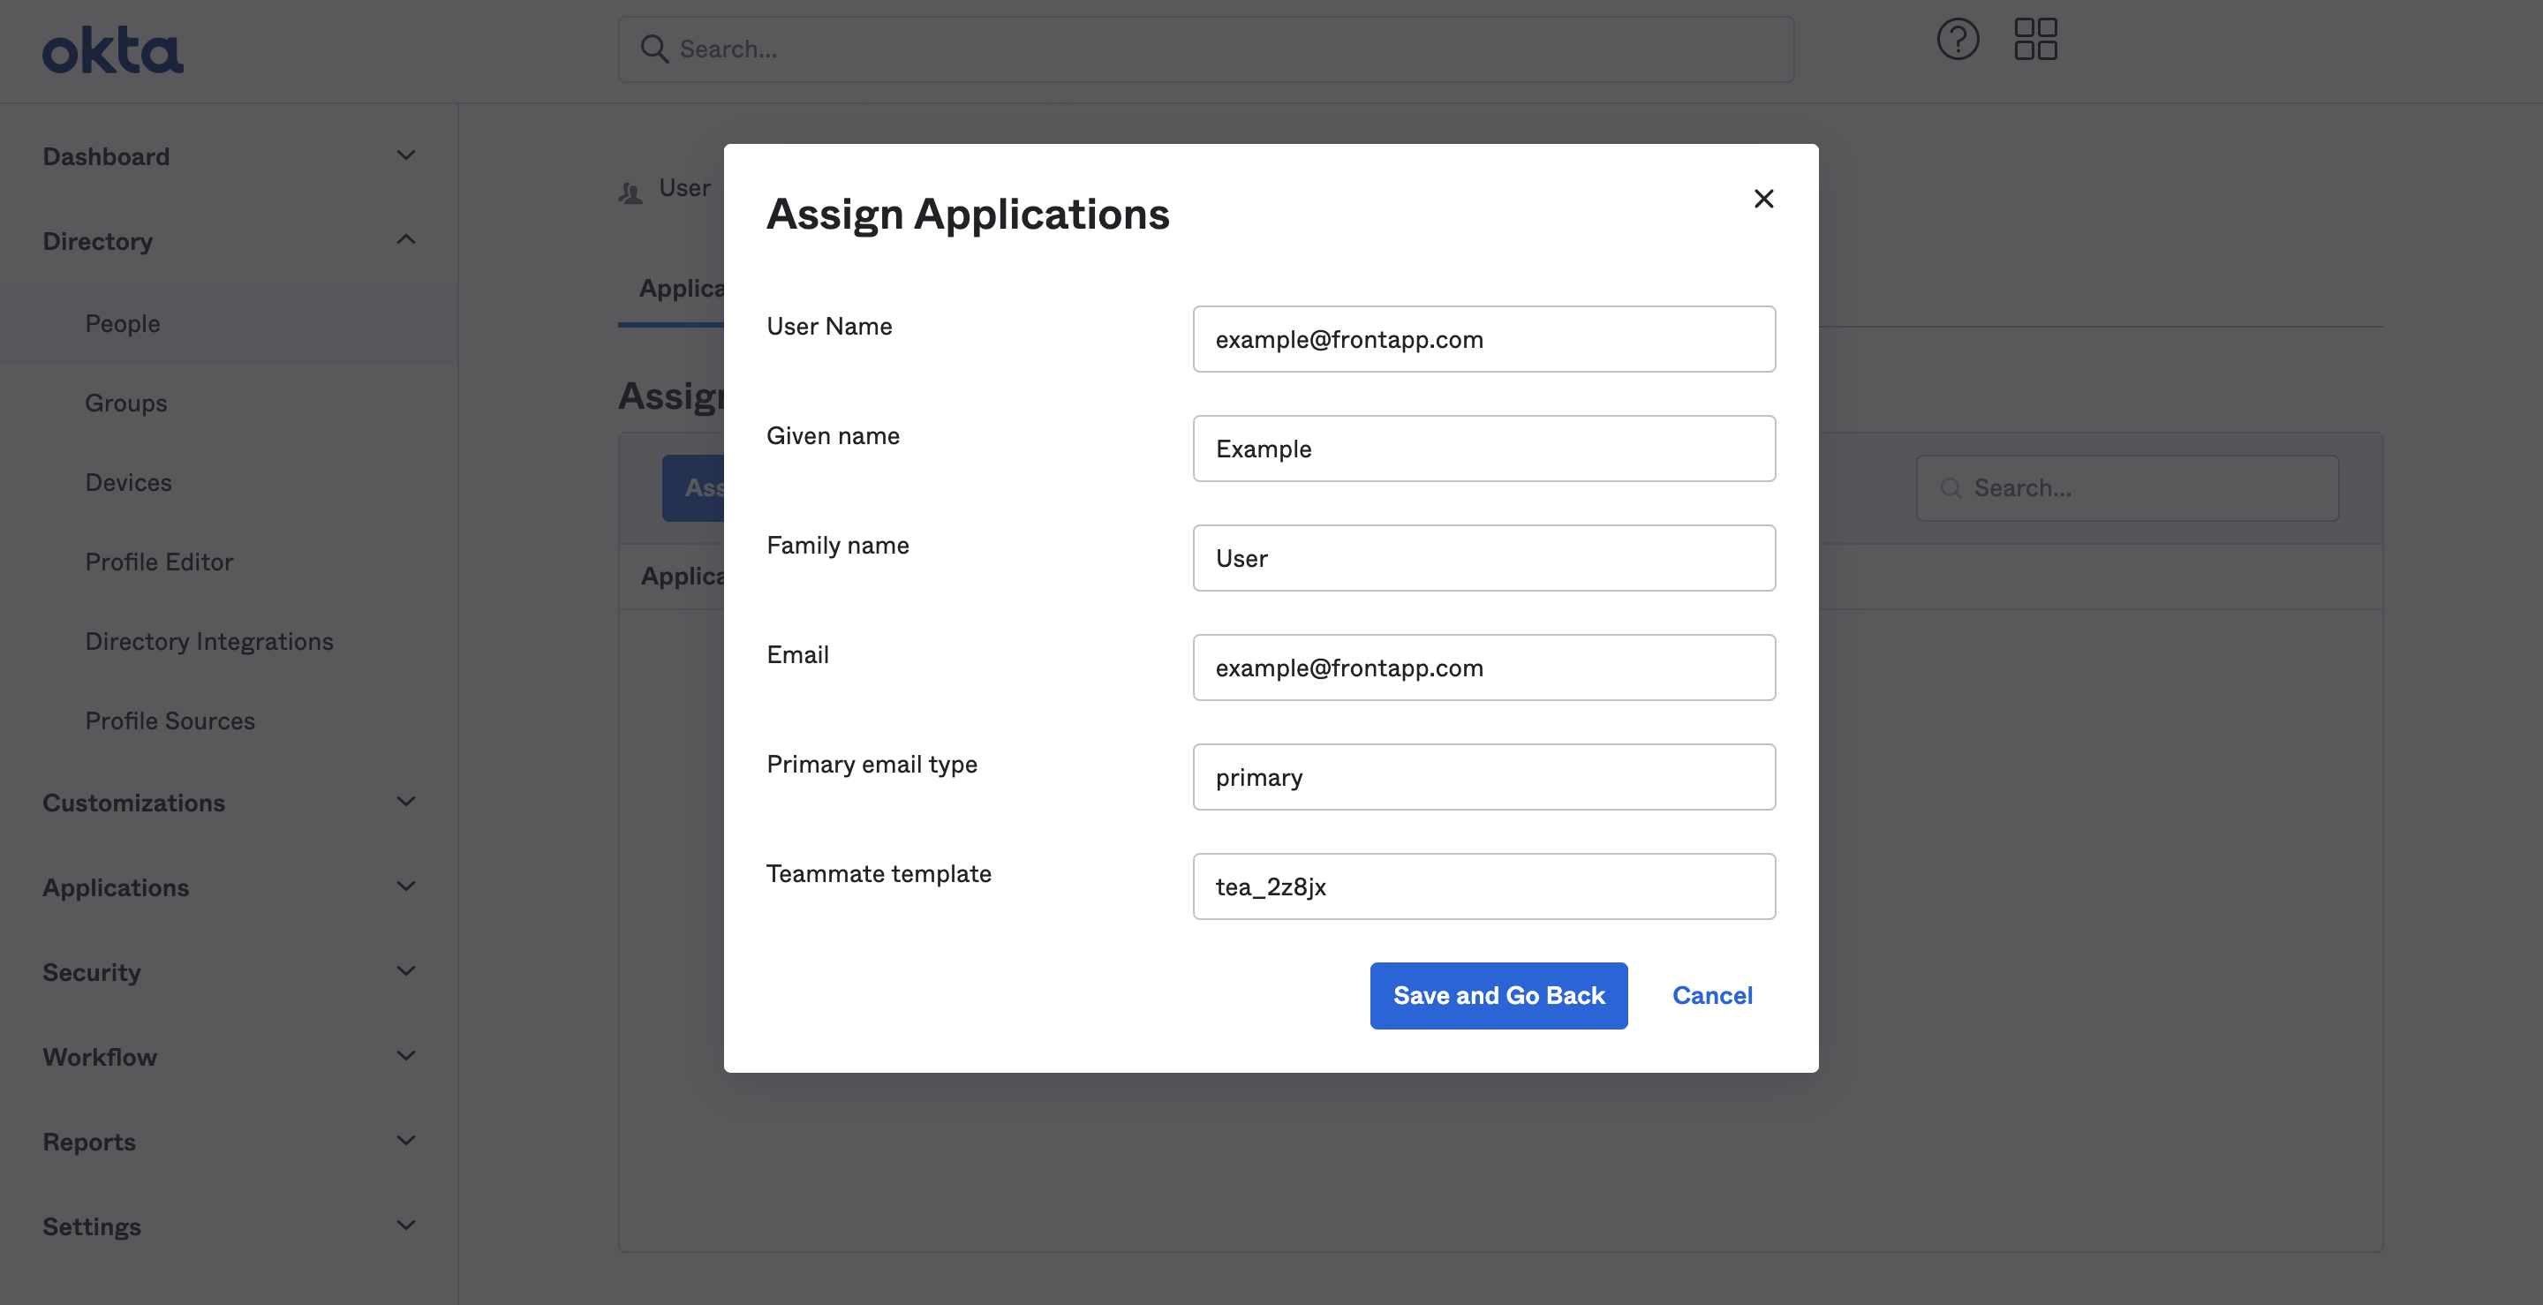Expand the Security section chevron
Screen dimensions: 2543x1305
click(x=406, y=971)
